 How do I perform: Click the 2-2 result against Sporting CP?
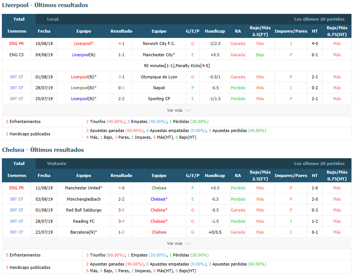(x=121, y=99)
